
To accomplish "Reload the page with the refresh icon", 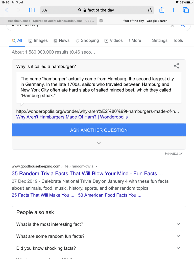I will point(150,10).
